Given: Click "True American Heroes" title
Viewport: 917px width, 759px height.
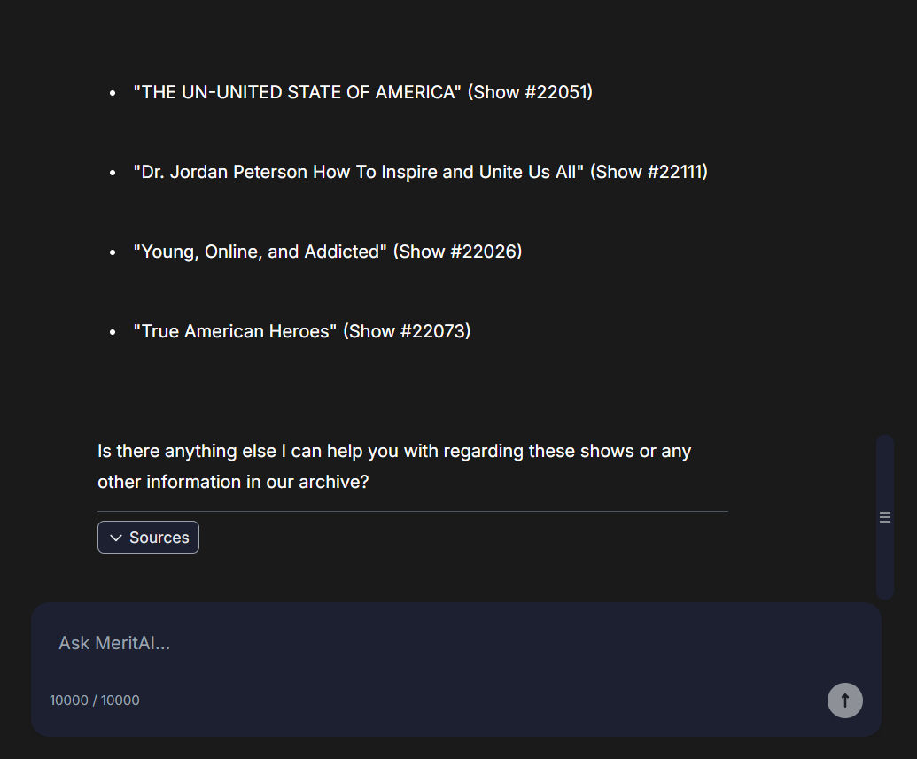Looking at the screenshot, I should tap(235, 331).
